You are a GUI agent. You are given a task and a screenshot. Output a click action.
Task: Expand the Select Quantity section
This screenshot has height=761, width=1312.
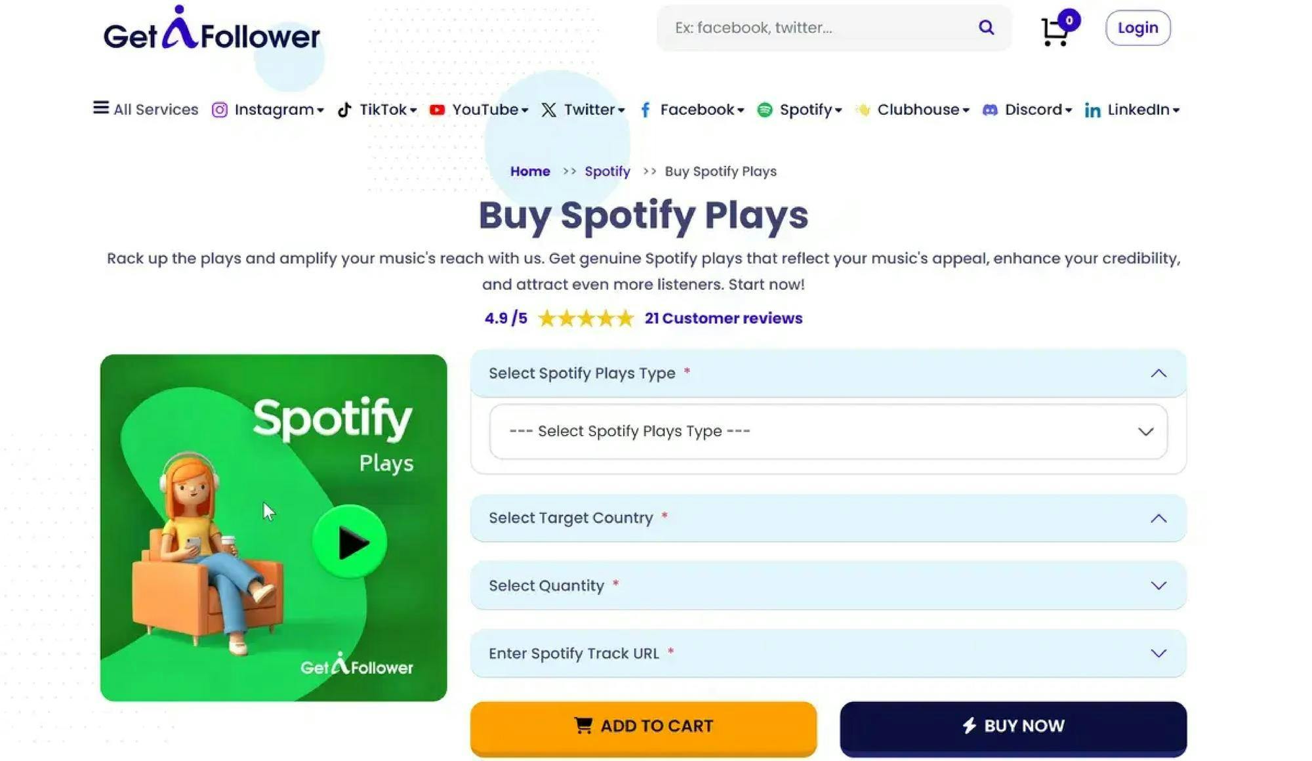(1158, 586)
